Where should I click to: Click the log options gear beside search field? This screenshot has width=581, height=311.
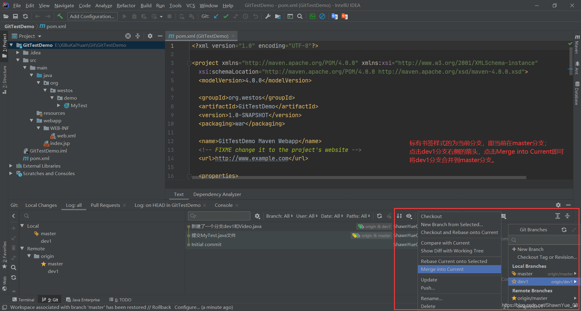click(258, 216)
